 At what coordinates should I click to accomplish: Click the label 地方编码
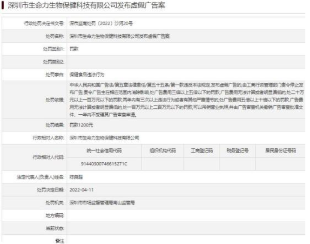(55, 216)
